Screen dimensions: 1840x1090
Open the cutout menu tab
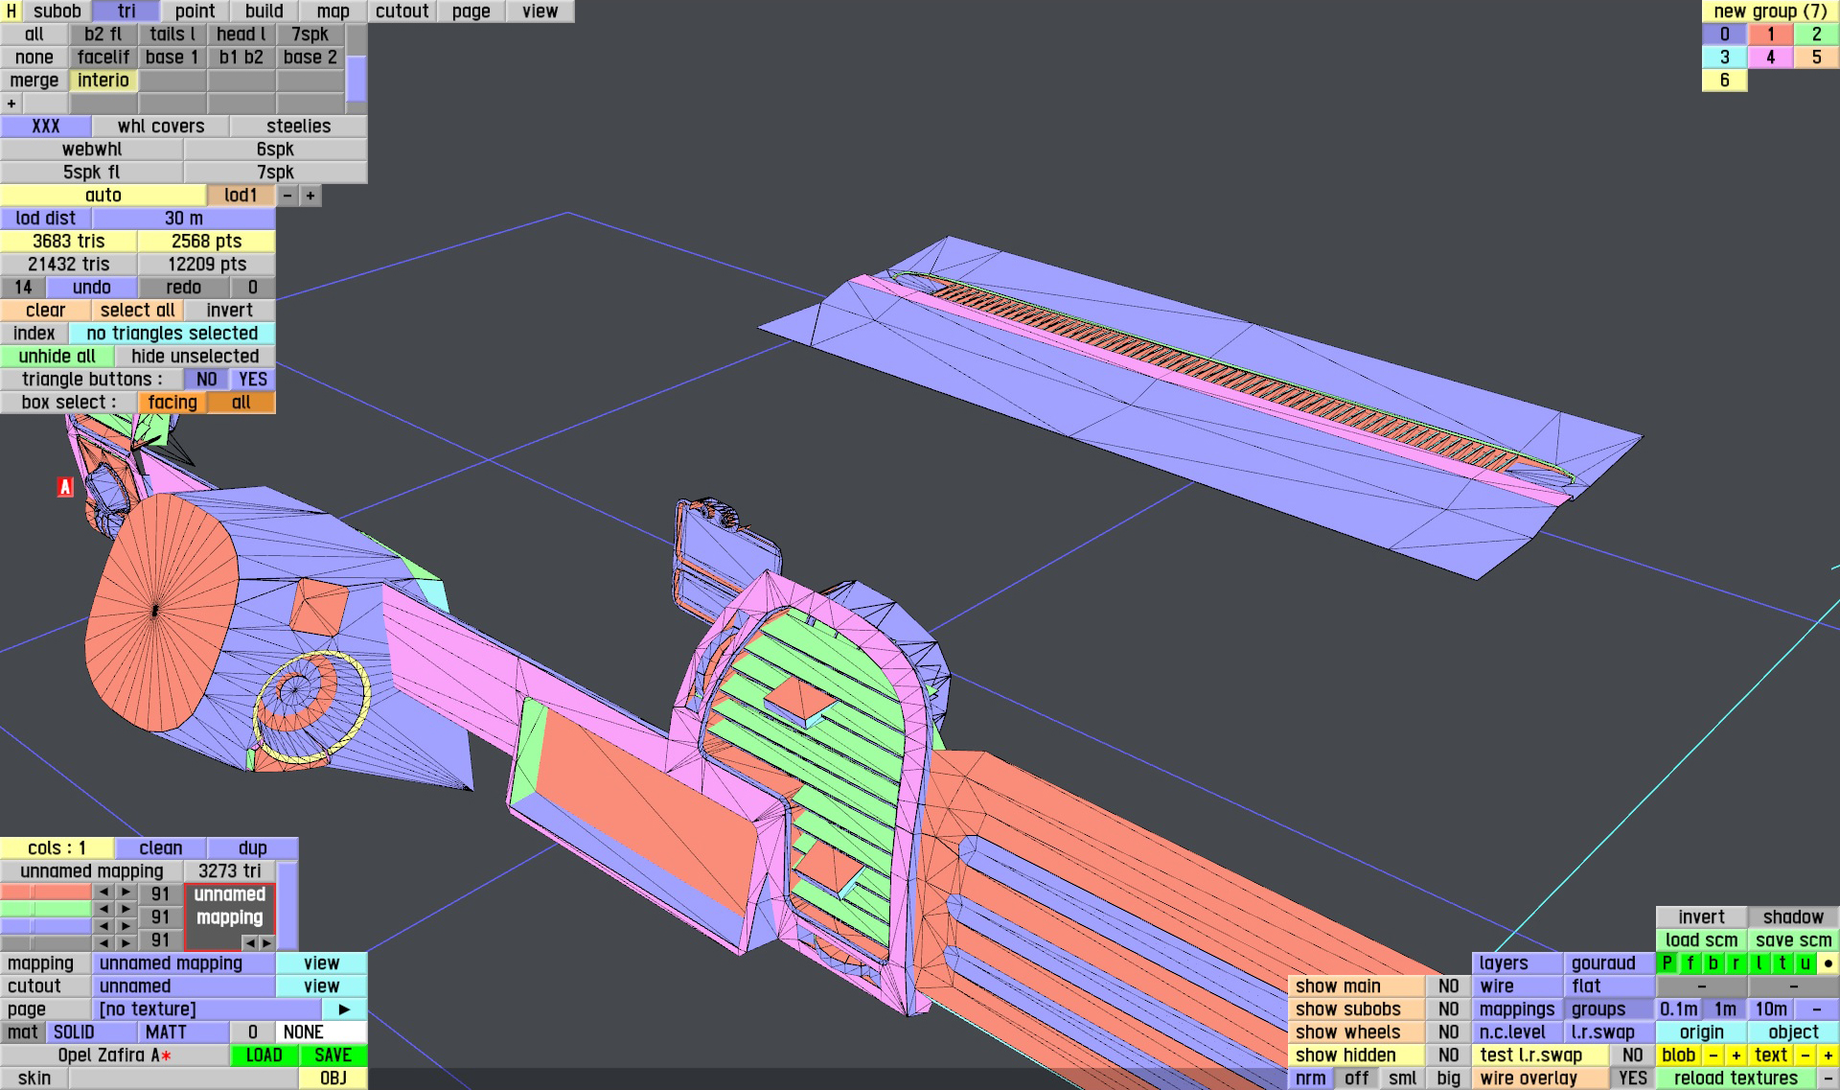pyautogui.click(x=402, y=12)
